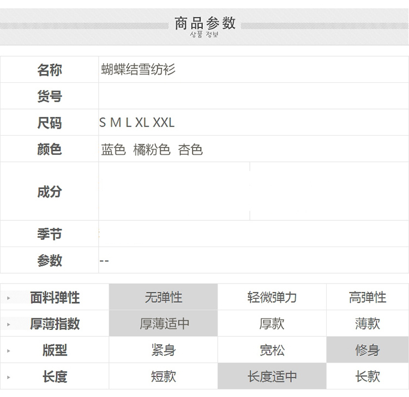
Task: Click the size list S M L XL XXL
Action: (137, 123)
